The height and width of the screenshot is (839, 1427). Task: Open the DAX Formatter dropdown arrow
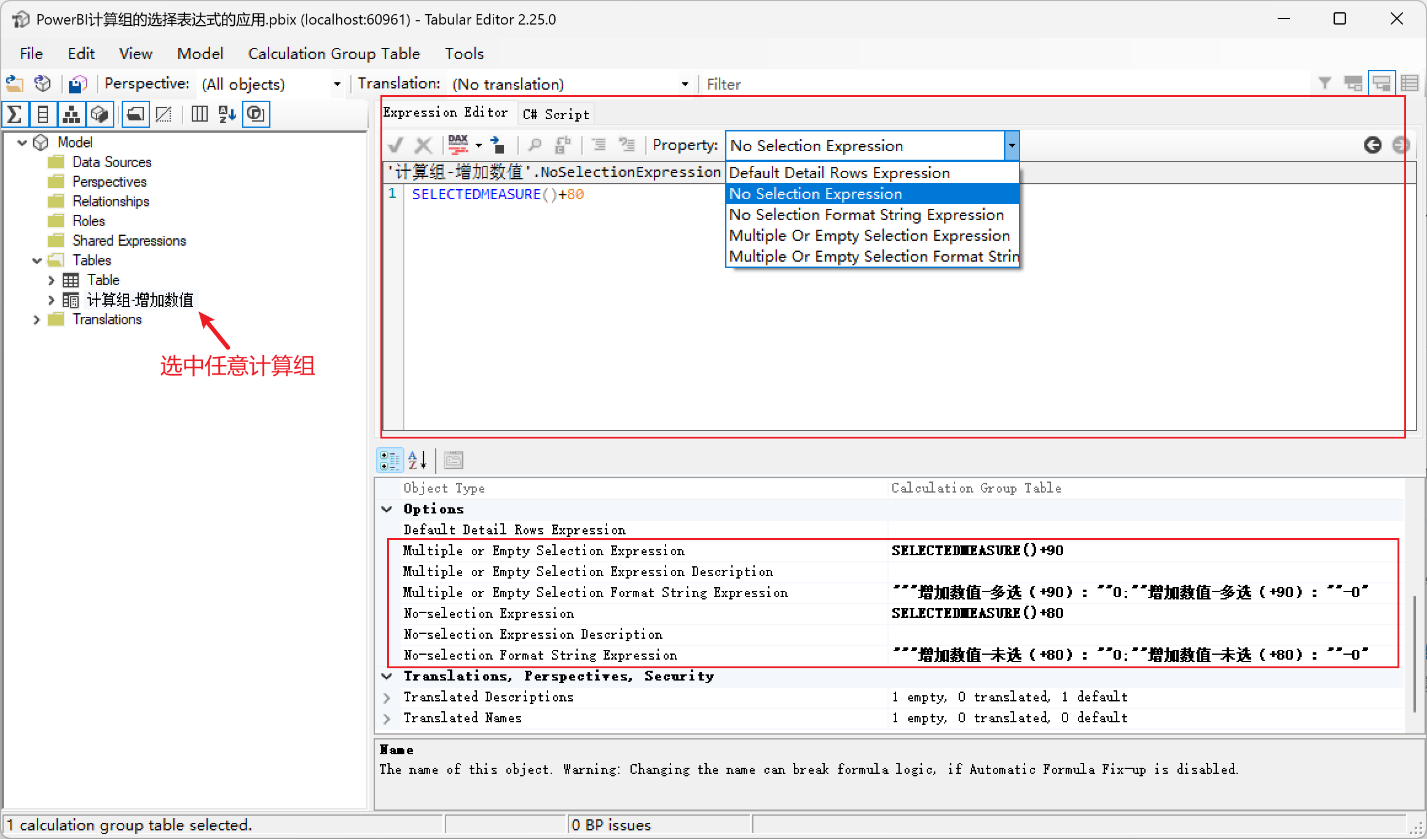[x=479, y=146]
